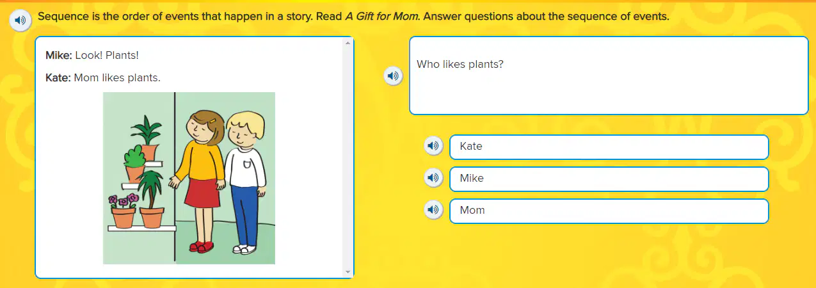Click the illustration of kids and plants
The image size is (816, 288).
coord(189,178)
